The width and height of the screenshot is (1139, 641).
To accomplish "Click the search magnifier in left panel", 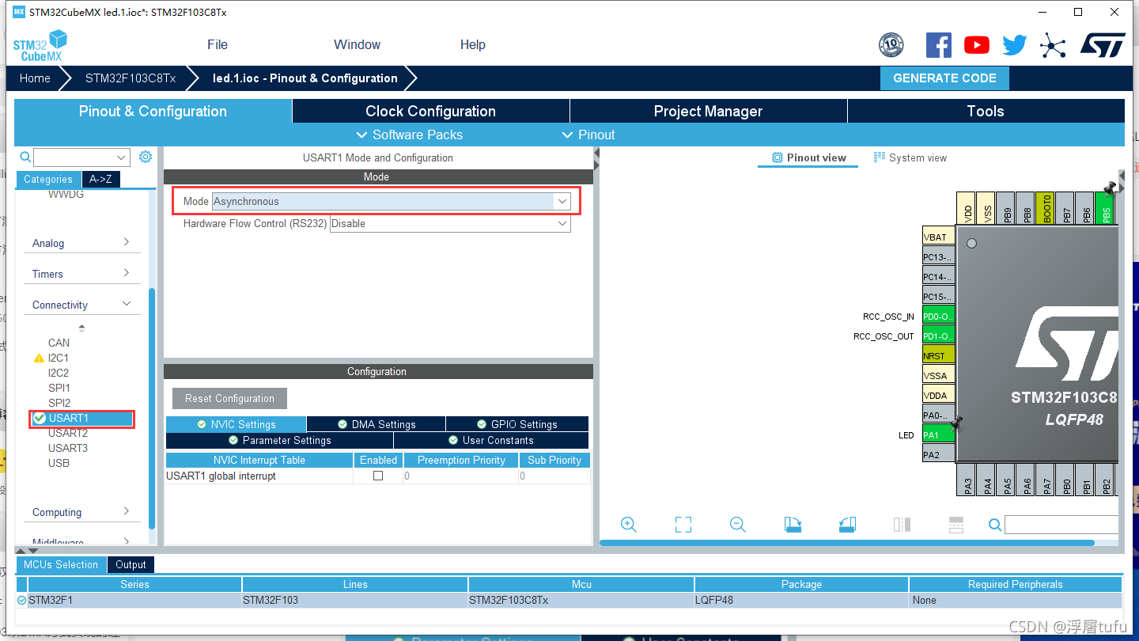I will tap(25, 157).
